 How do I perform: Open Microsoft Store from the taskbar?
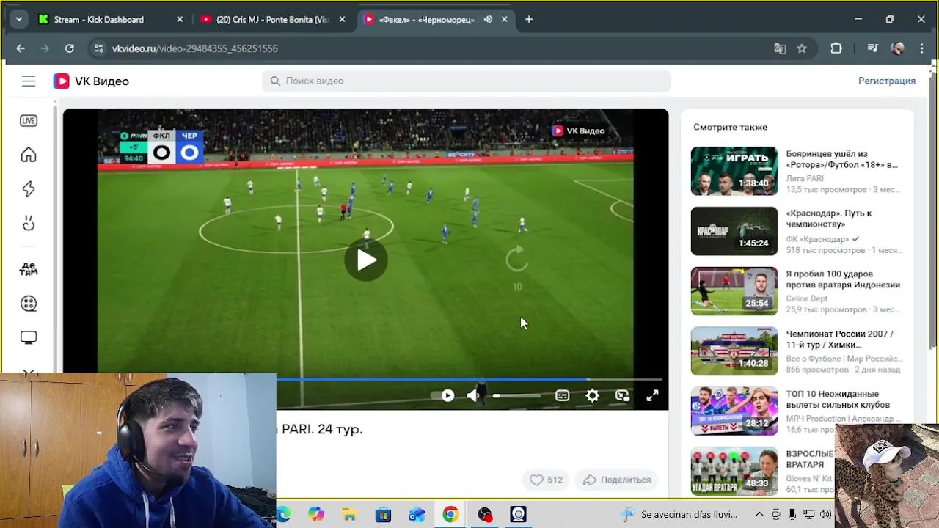click(x=383, y=515)
